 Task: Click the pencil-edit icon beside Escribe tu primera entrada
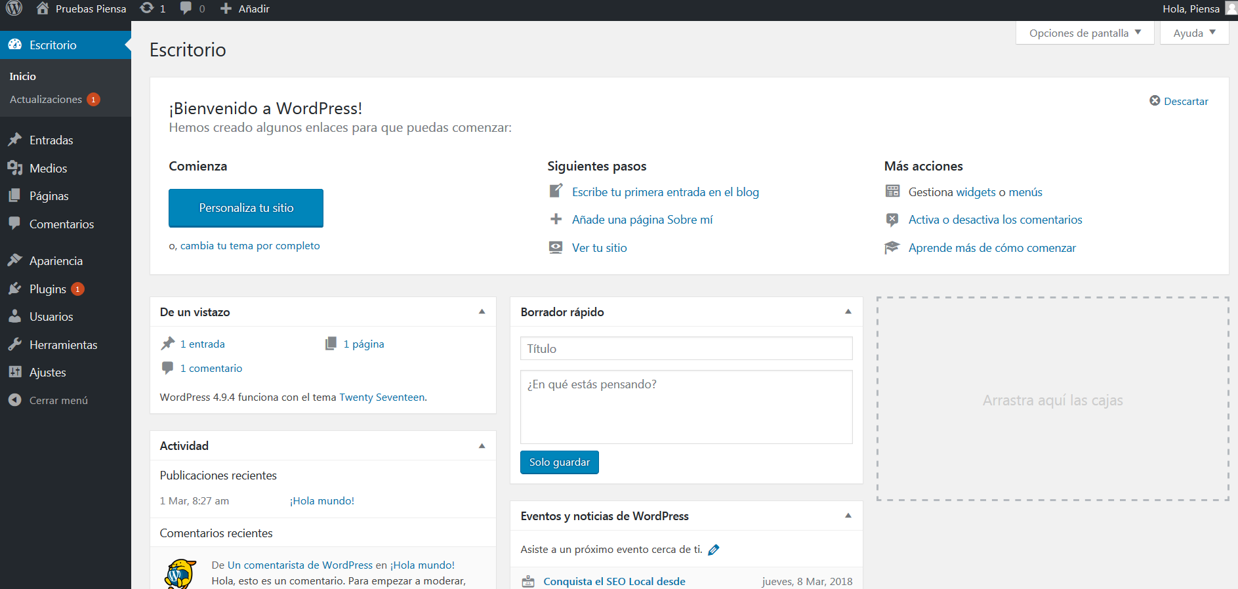click(556, 191)
